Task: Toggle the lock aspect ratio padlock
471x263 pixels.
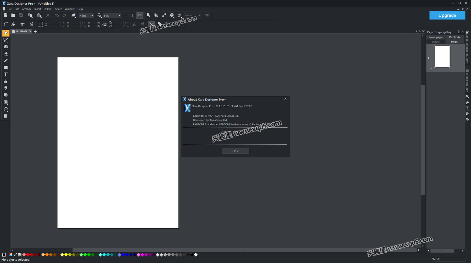Action: pyautogui.click(x=105, y=24)
